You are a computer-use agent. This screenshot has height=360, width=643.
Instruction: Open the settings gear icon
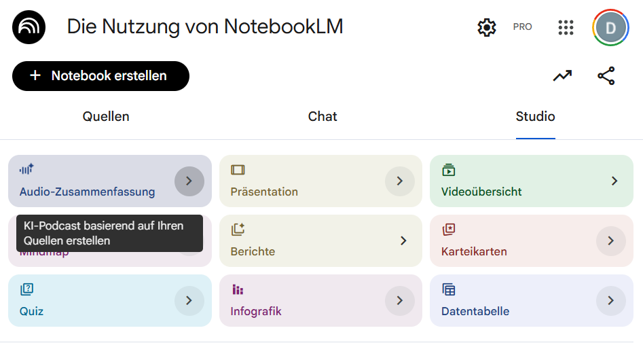487,27
